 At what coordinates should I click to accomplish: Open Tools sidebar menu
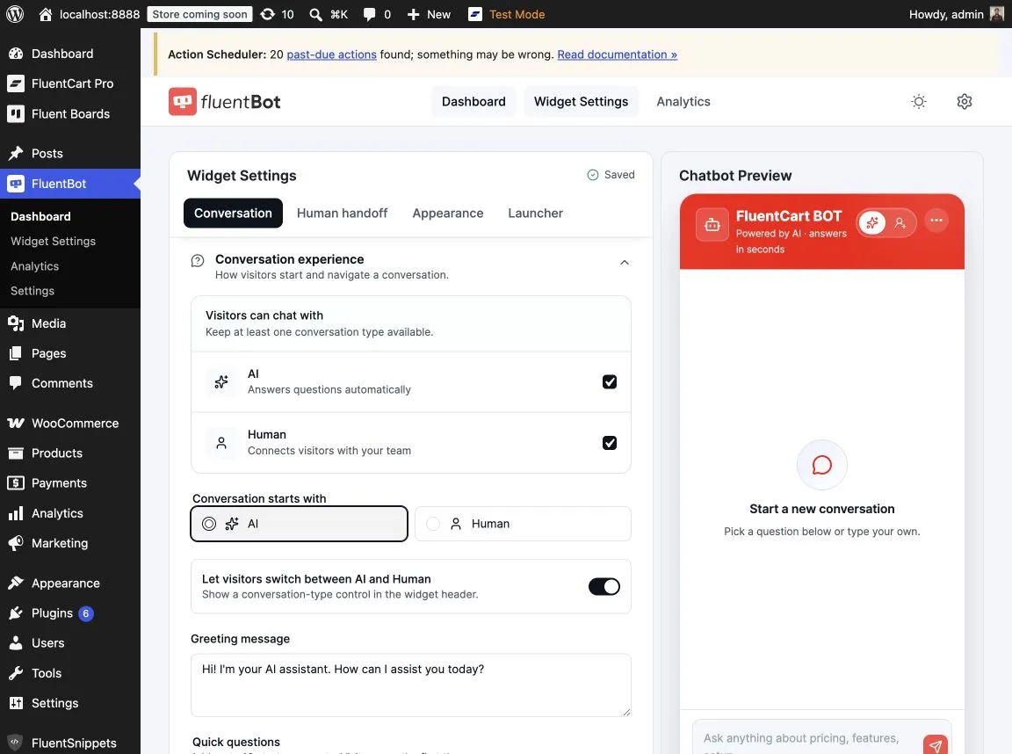click(x=47, y=672)
